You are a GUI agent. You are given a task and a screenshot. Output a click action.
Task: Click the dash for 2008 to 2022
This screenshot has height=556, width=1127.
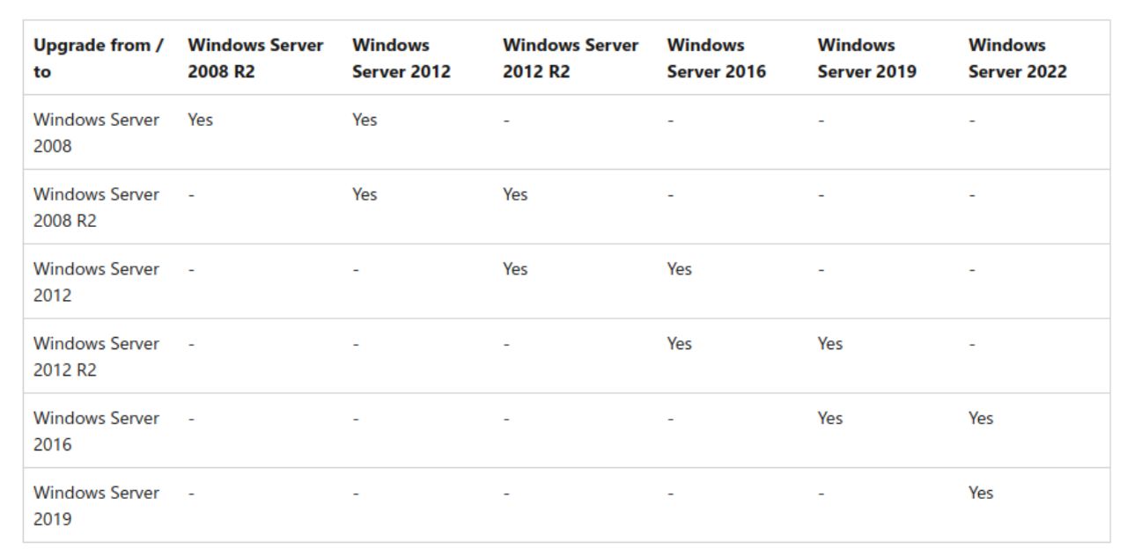972,121
